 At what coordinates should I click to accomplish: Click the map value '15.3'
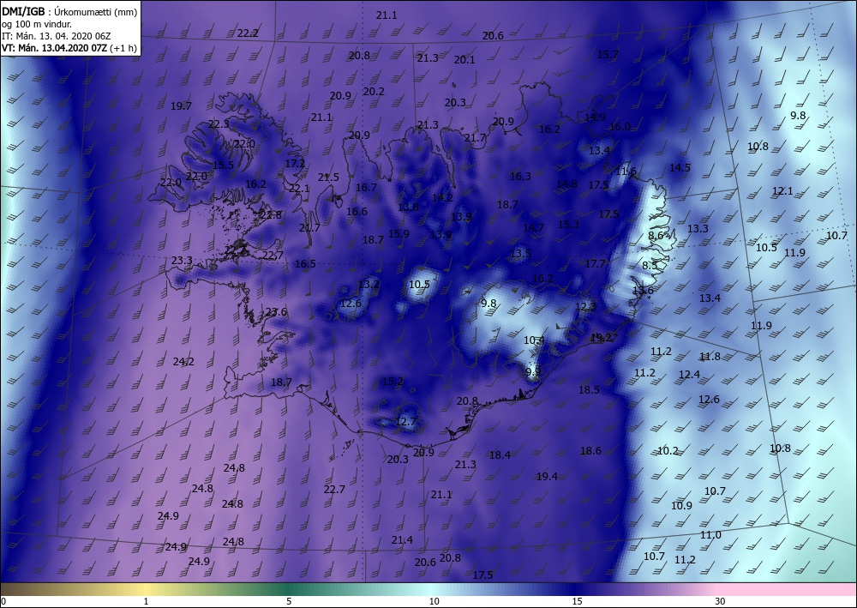568,224
